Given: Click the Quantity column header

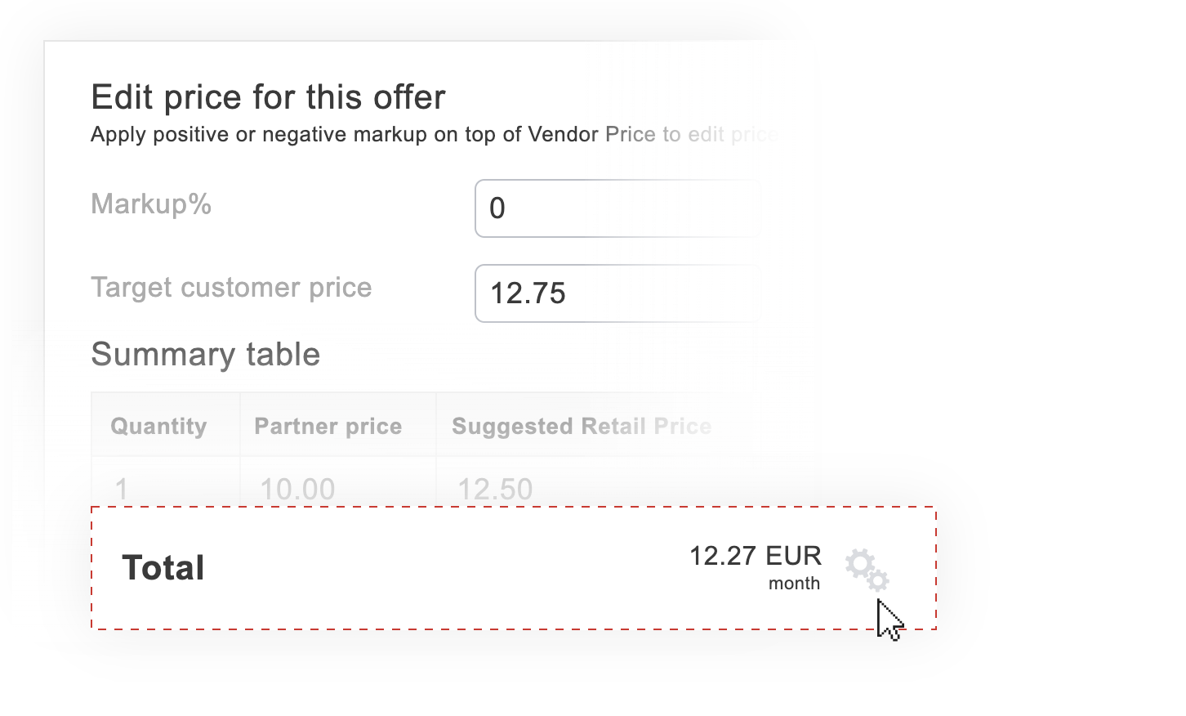Looking at the screenshot, I should click(158, 425).
